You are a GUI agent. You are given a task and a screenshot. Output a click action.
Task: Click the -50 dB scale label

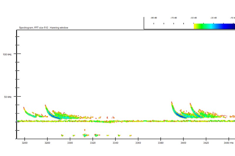(194, 18)
